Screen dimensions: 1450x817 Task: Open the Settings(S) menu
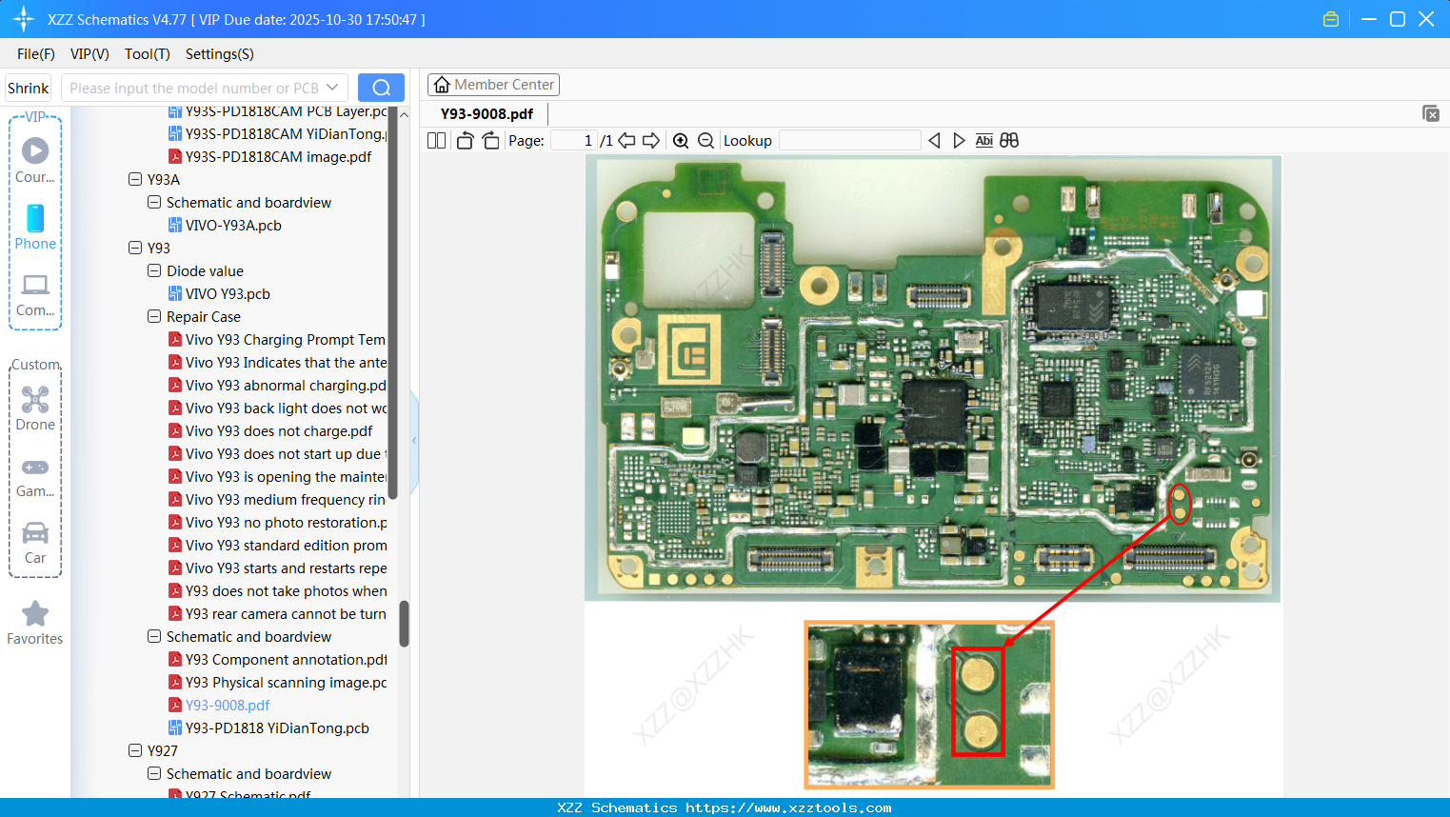click(220, 53)
